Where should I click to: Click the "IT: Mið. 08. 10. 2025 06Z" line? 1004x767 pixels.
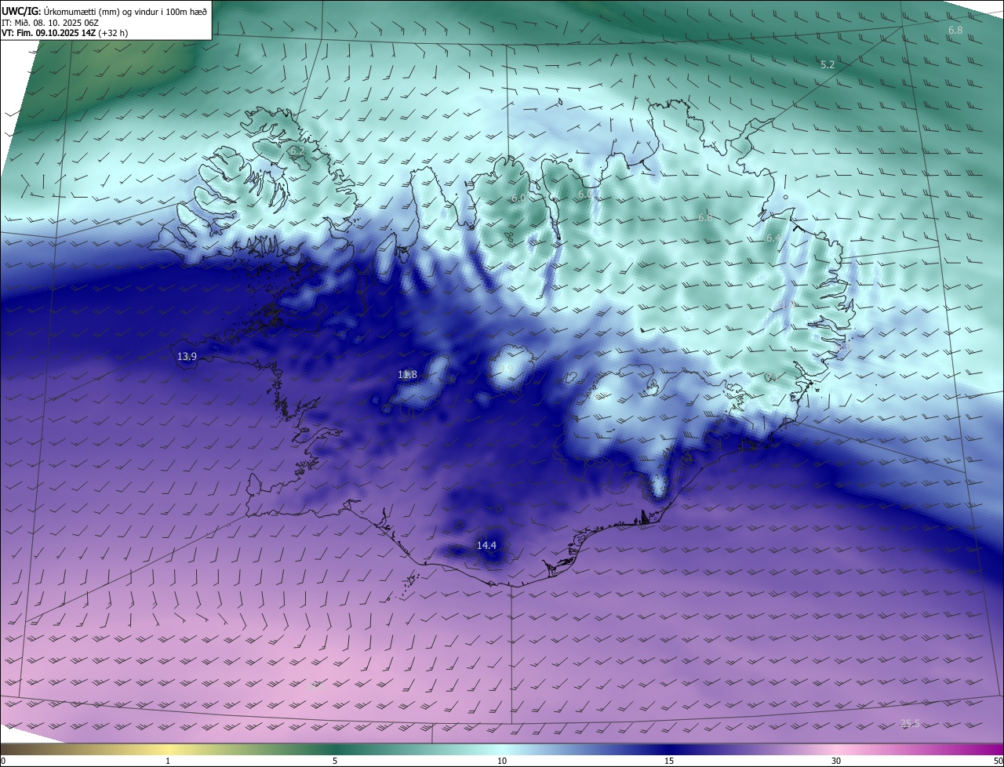[x=52, y=23]
